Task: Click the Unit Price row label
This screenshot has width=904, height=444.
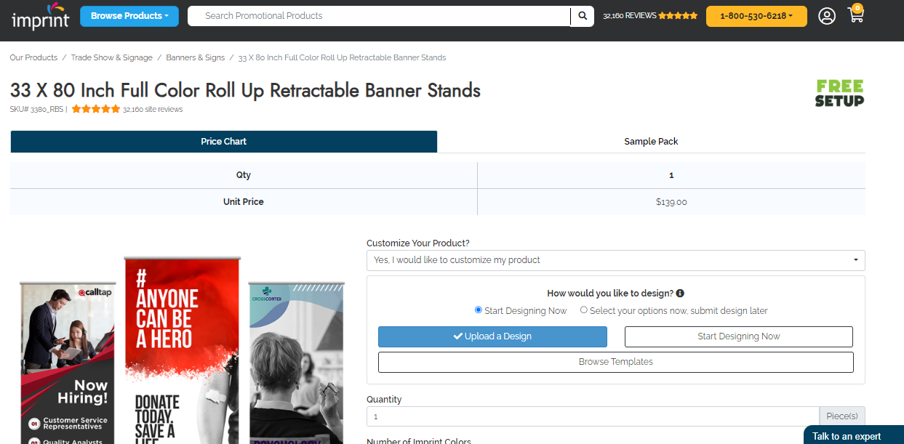Action: pos(244,202)
